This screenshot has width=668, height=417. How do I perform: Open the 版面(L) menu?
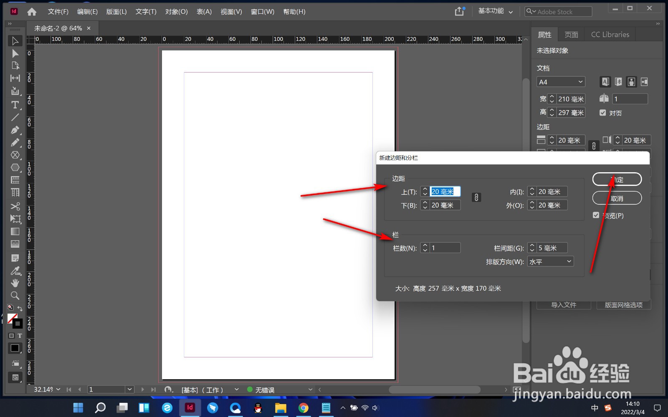pos(116,12)
